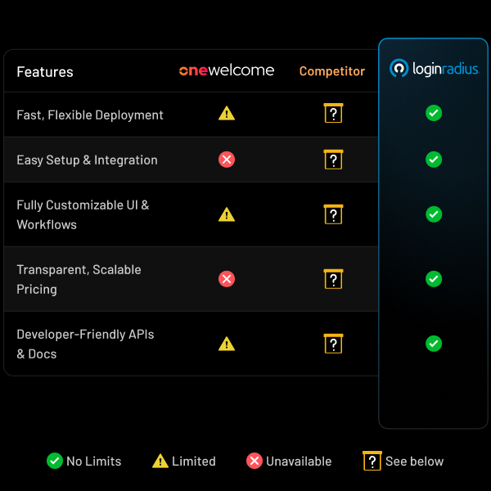Select the Features column header
This screenshot has height=491, width=491.
pyautogui.click(x=45, y=72)
